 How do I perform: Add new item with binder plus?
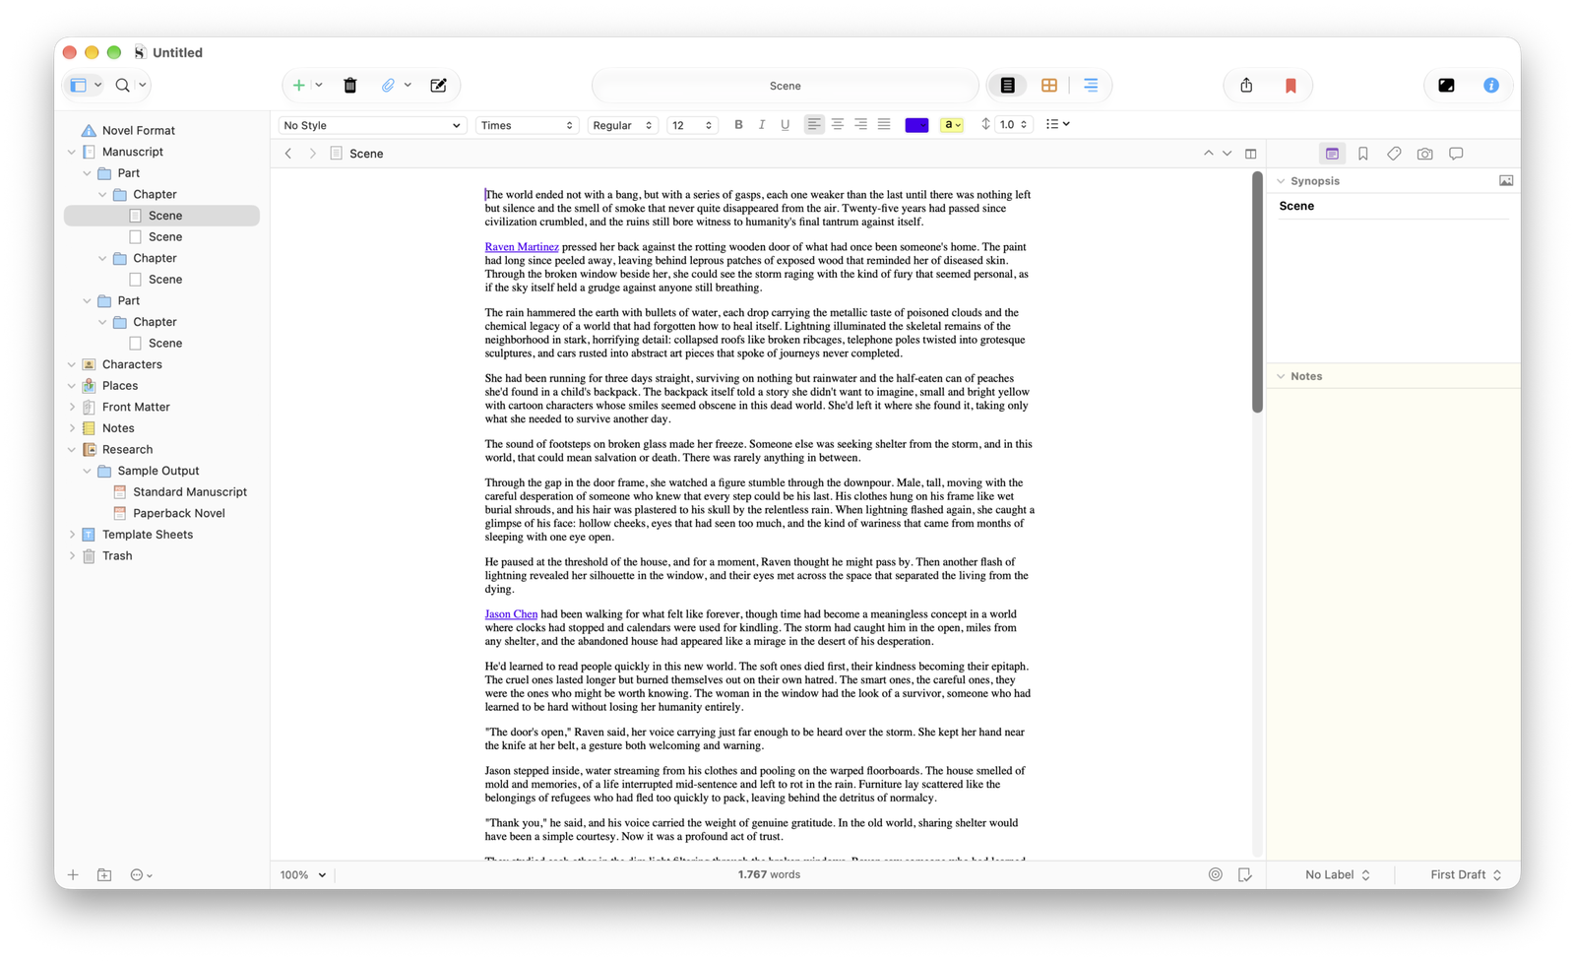coord(73,874)
